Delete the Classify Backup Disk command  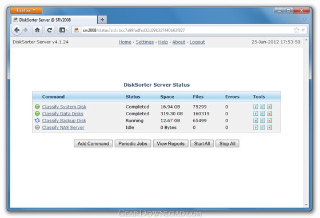(269, 120)
